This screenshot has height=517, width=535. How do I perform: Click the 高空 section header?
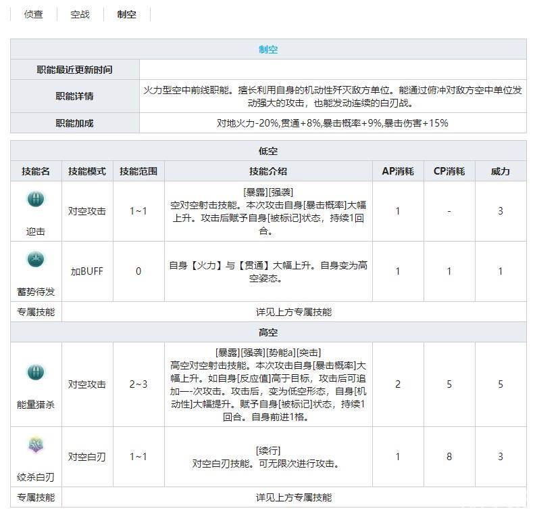pyautogui.click(x=268, y=332)
